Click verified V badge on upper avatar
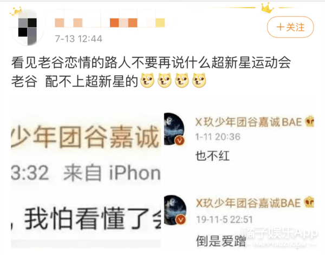 [x=179, y=141]
